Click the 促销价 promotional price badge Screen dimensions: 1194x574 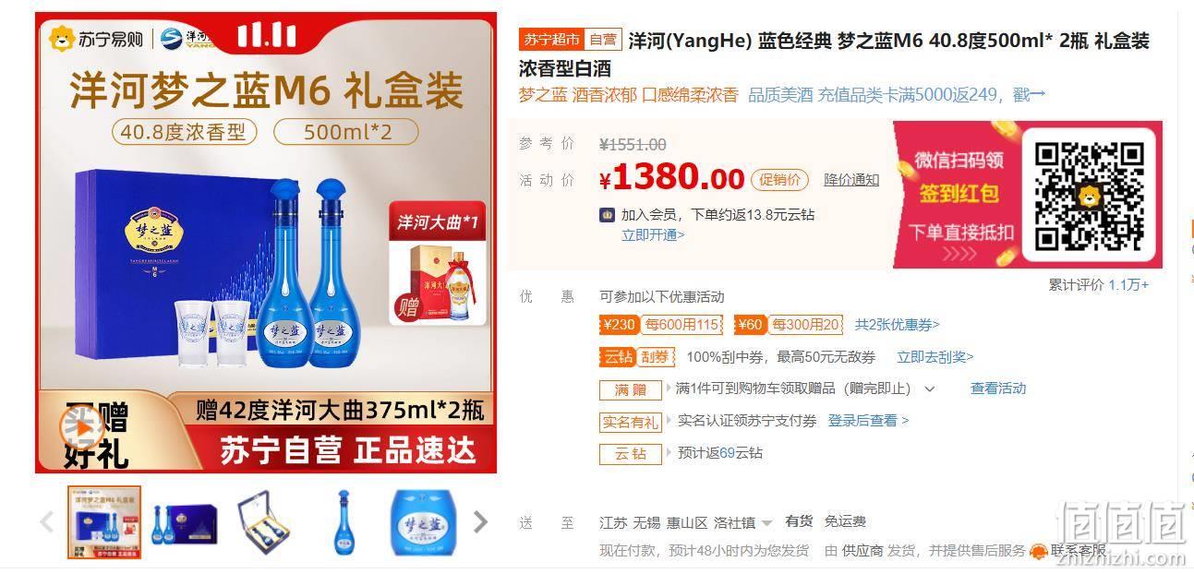click(779, 180)
